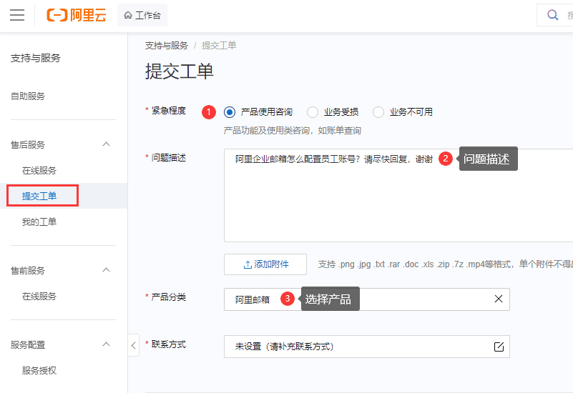Click the 支持与服务 sidebar heading
The width and height of the screenshot is (573, 393).
(x=36, y=58)
